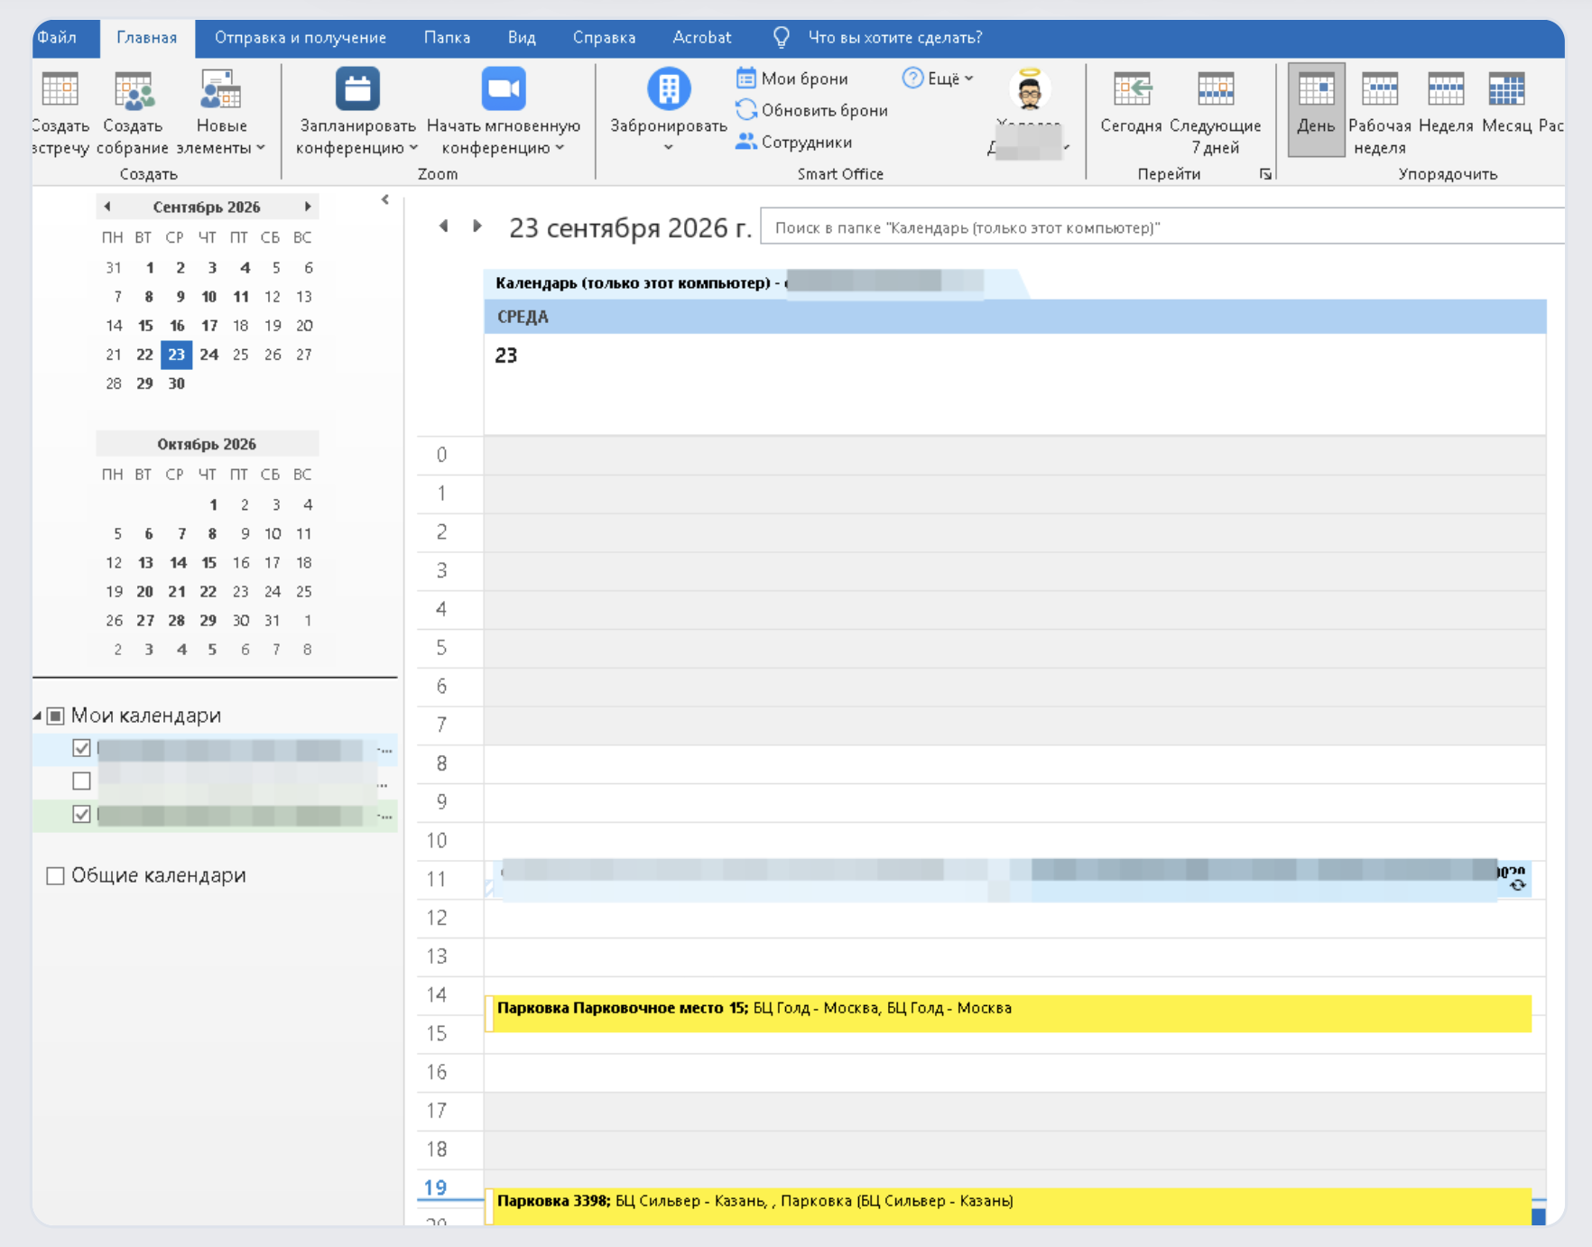Uncheck the green highlighted calendar checkbox
The width and height of the screenshot is (1592, 1247).
click(81, 814)
